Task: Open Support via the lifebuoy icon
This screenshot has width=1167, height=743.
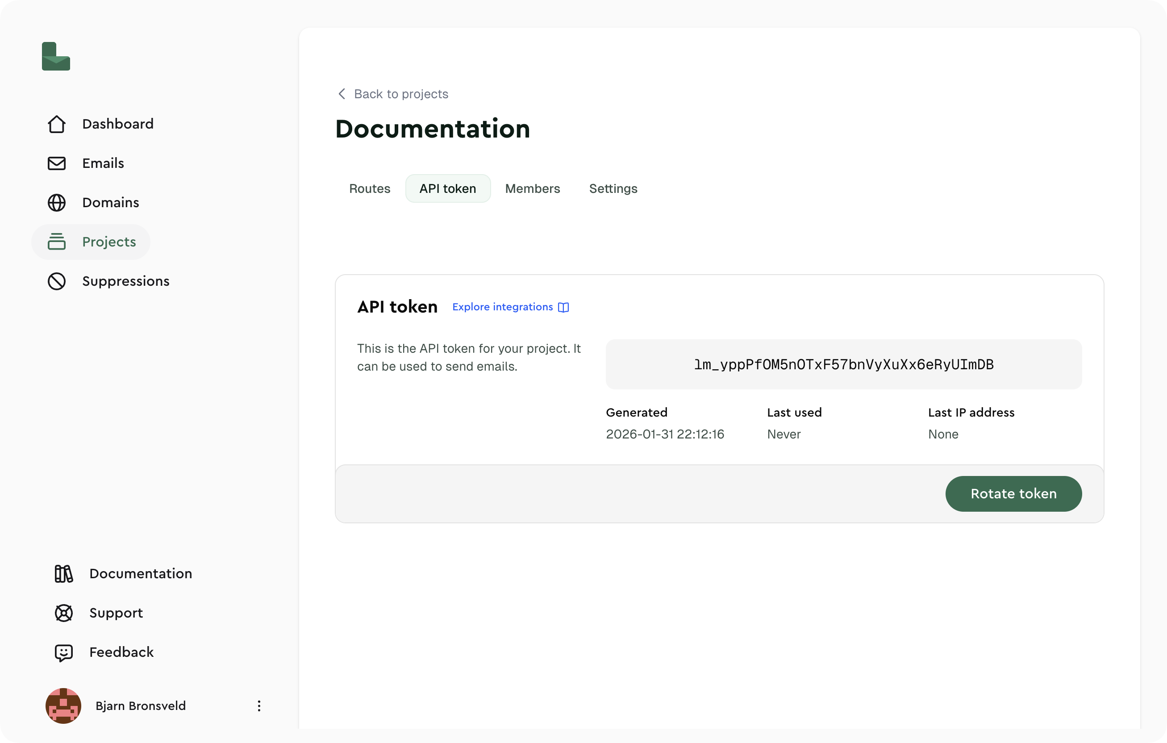Action: pos(63,613)
